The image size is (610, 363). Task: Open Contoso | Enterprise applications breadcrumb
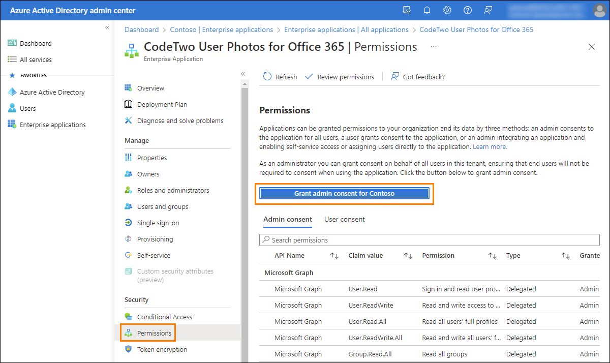222,29
